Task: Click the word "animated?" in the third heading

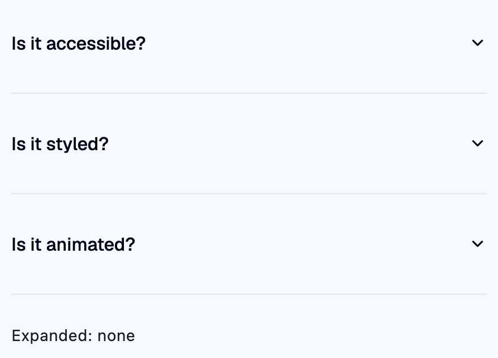Action: [91, 245]
